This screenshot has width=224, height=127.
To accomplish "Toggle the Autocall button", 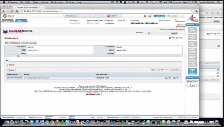I will pos(159,16).
